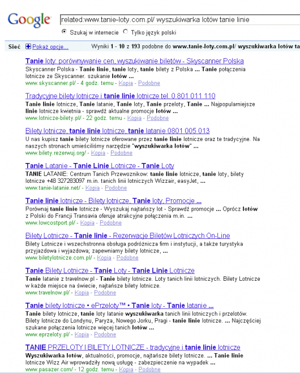Open 'TANIE PRZELOTY I BILETY LOTNICZE' result

(133, 348)
